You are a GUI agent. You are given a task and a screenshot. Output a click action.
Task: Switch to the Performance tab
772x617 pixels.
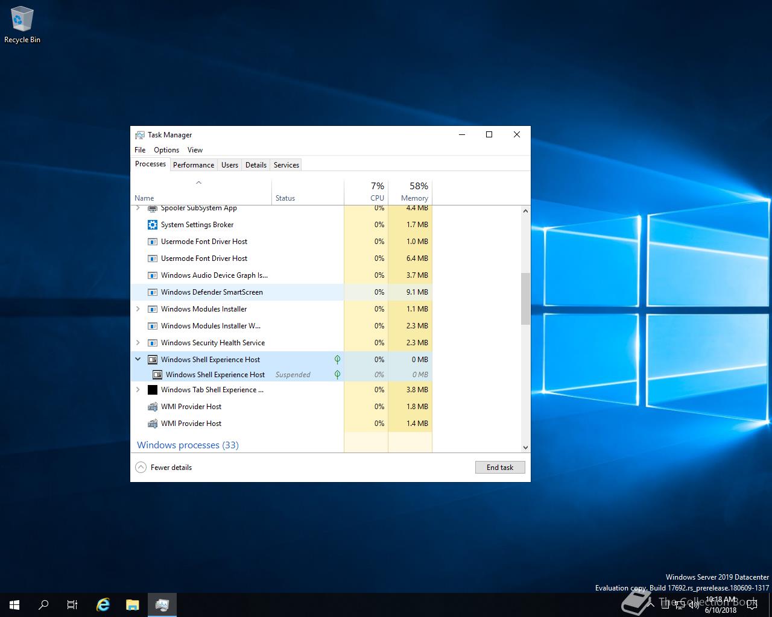[194, 164]
